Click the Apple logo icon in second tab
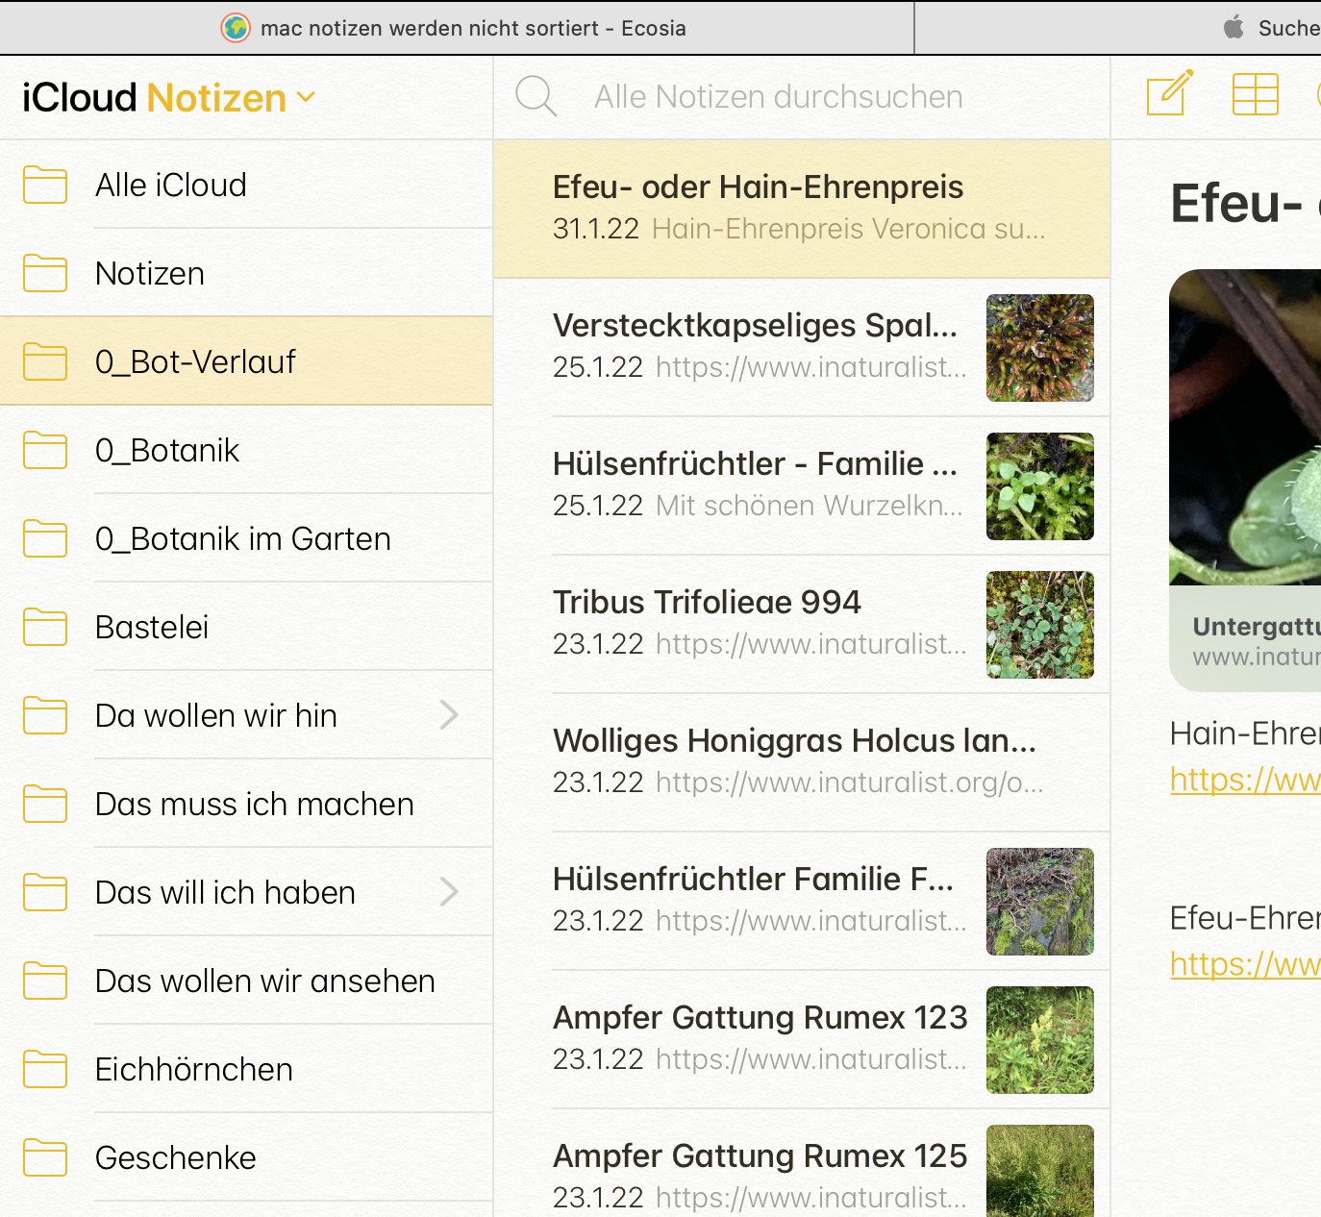 pos(1234,28)
